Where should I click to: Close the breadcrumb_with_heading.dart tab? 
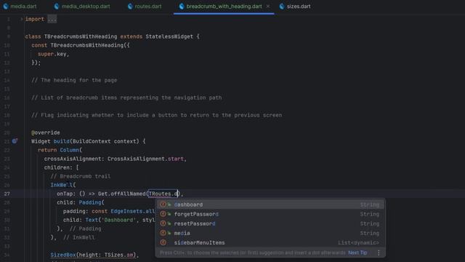(268, 7)
